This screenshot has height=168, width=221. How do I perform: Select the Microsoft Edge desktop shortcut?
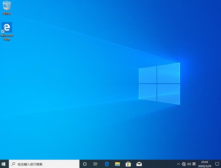[7, 31]
